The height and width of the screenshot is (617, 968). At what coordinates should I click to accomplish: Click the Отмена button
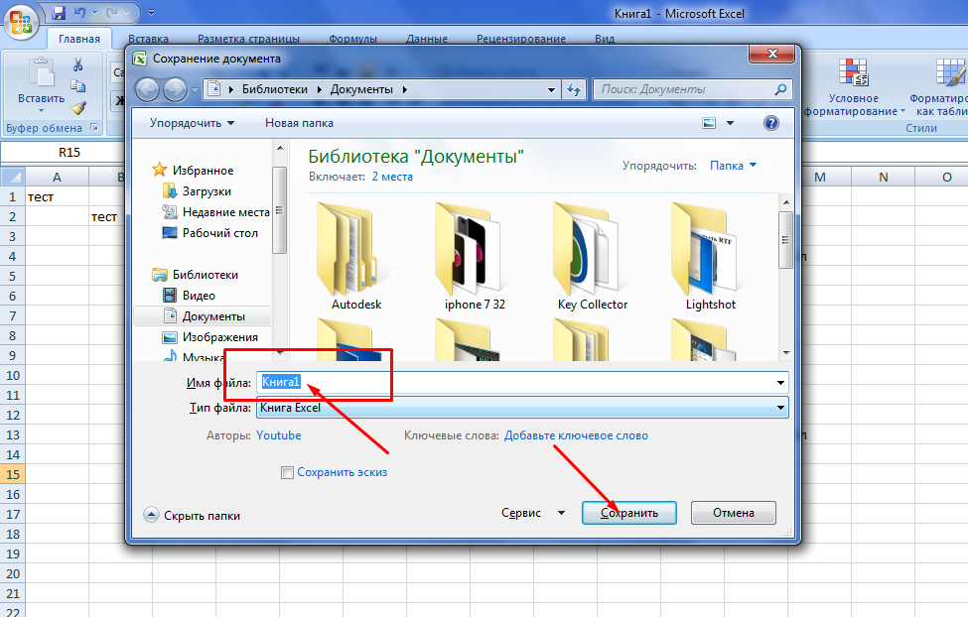734,513
